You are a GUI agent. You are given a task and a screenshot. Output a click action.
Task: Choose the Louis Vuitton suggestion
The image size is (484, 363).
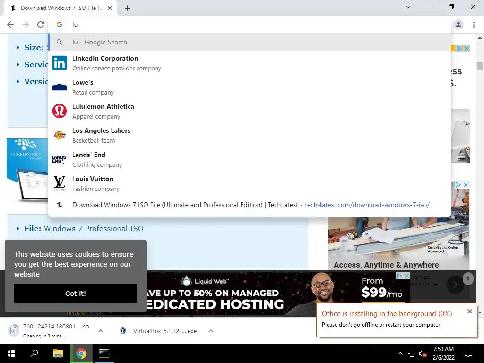pos(250,183)
